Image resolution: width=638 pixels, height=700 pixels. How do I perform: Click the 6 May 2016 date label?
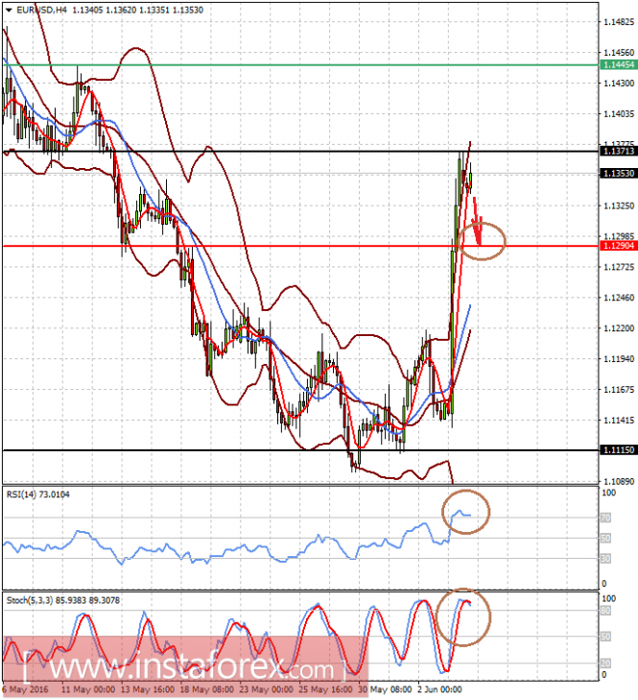pyautogui.click(x=25, y=689)
